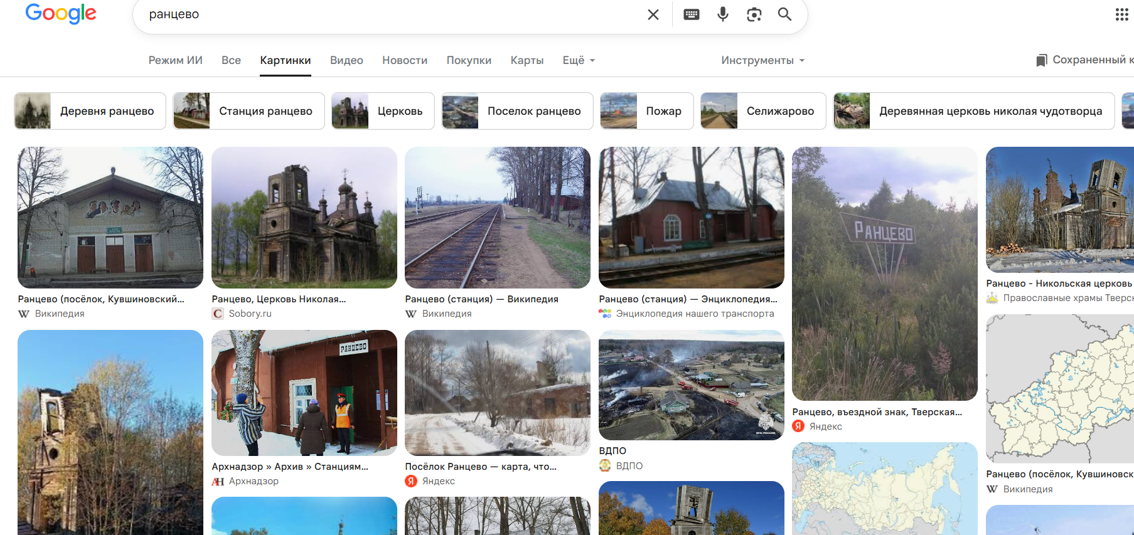
Task: Filter by Селижарово chip
Action: click(763, 111)
